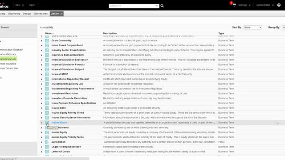Image resolution: width=285 pixels, height=160 pixels.
Task: Expand the Junior Equity row
Action: click(41, 132)
